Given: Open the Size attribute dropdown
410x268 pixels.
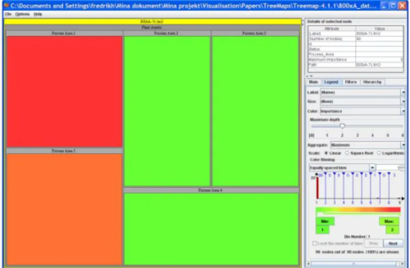Looking at the screenshot, I should tap(362, 101).
